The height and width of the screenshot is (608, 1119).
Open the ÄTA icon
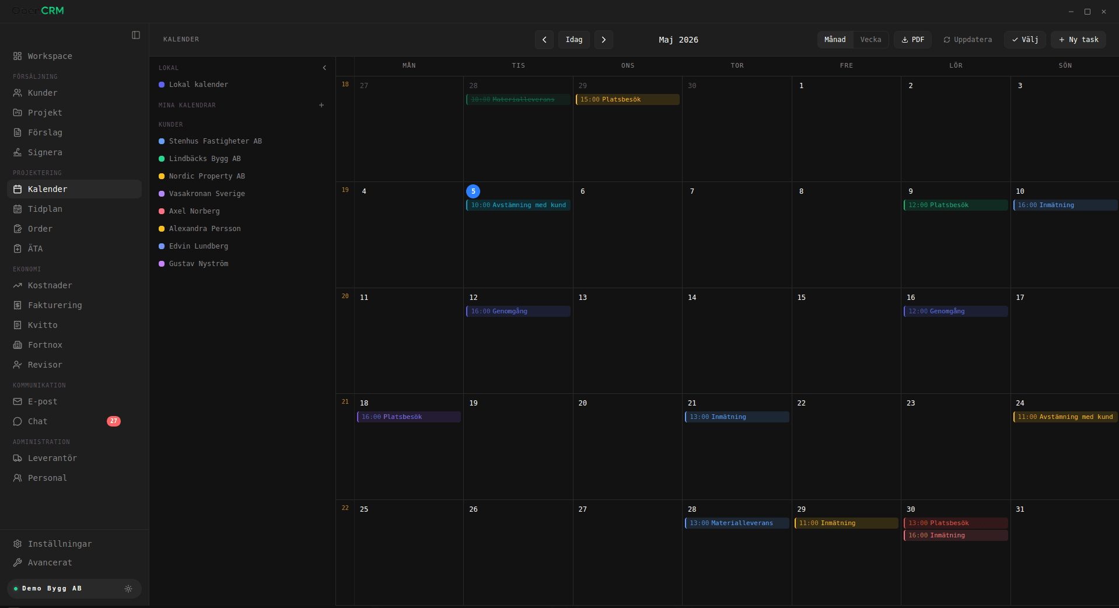click(18, 249)
